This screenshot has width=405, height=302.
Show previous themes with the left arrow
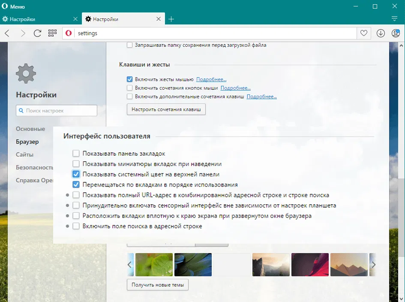130,265
